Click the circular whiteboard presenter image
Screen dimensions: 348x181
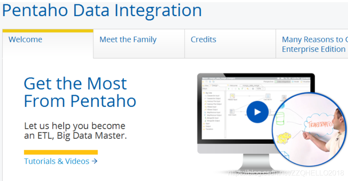(309, 129)
